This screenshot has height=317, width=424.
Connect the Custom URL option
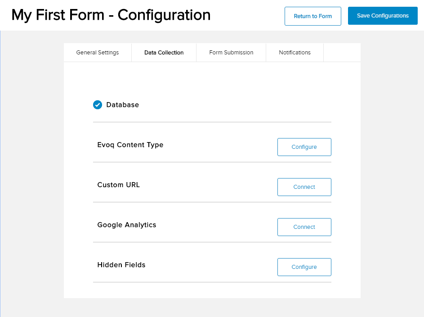coord(304,187)
